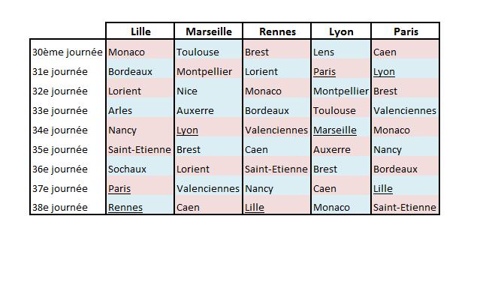Select the 30ème journée row label

[67, 52]
